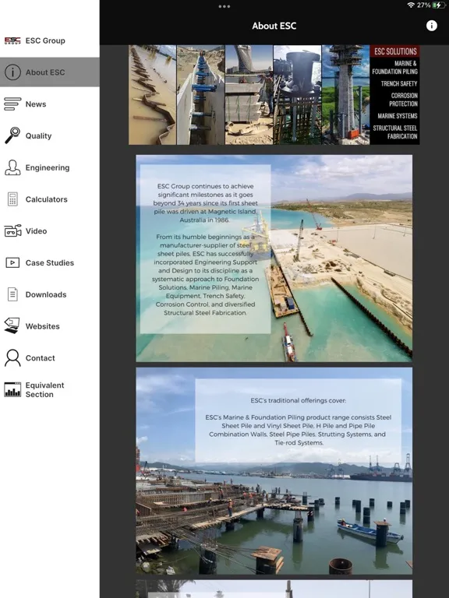Tap Trench Safety banner text
This screenshot has height=598, width=449.
(399, 83)
